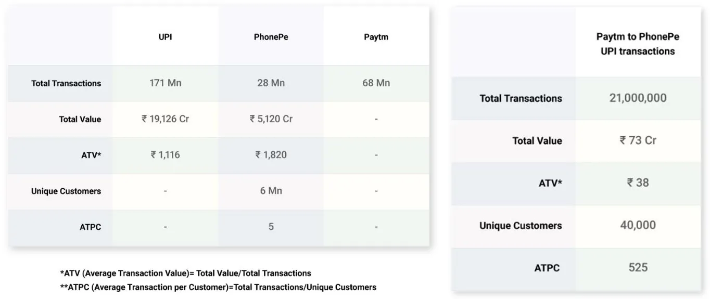Click the ATV definition footnote text
Screen dimensions: 710x299
point(185,273)
